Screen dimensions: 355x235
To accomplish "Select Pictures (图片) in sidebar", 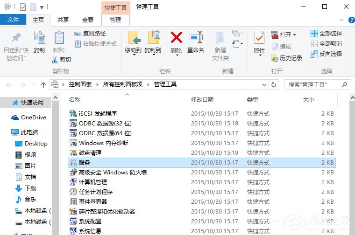I will pos(26,166).
